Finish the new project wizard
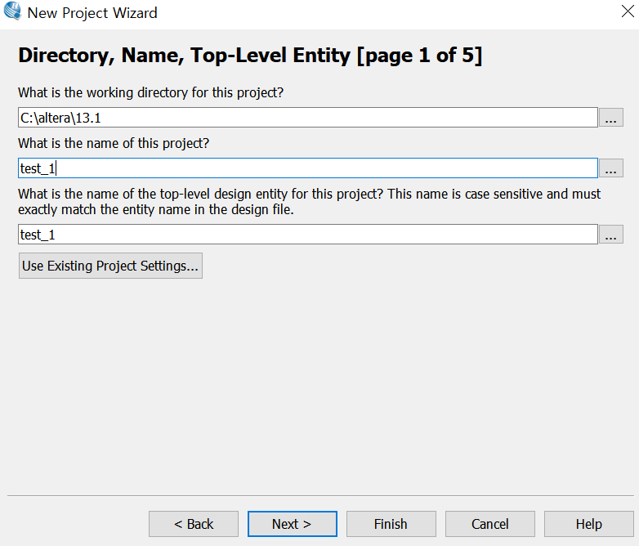This screenshot has height=546, width=639. [391, 524]
